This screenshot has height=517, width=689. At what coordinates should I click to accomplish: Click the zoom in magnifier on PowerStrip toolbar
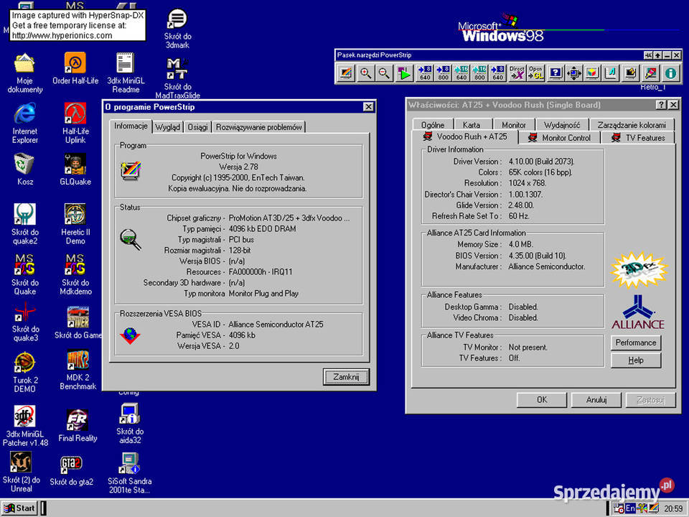[365, 73]
